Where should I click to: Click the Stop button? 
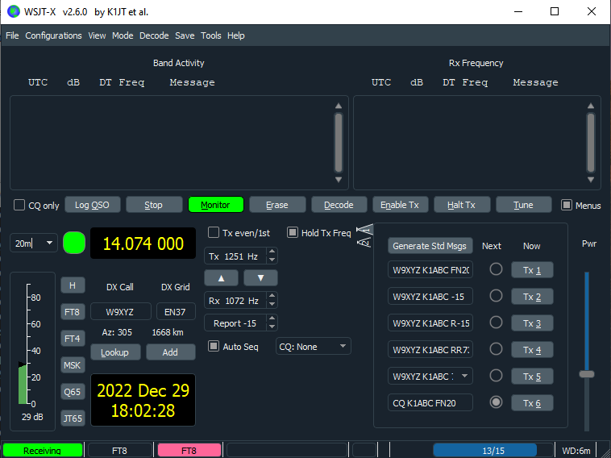click(x=153, y=205)
